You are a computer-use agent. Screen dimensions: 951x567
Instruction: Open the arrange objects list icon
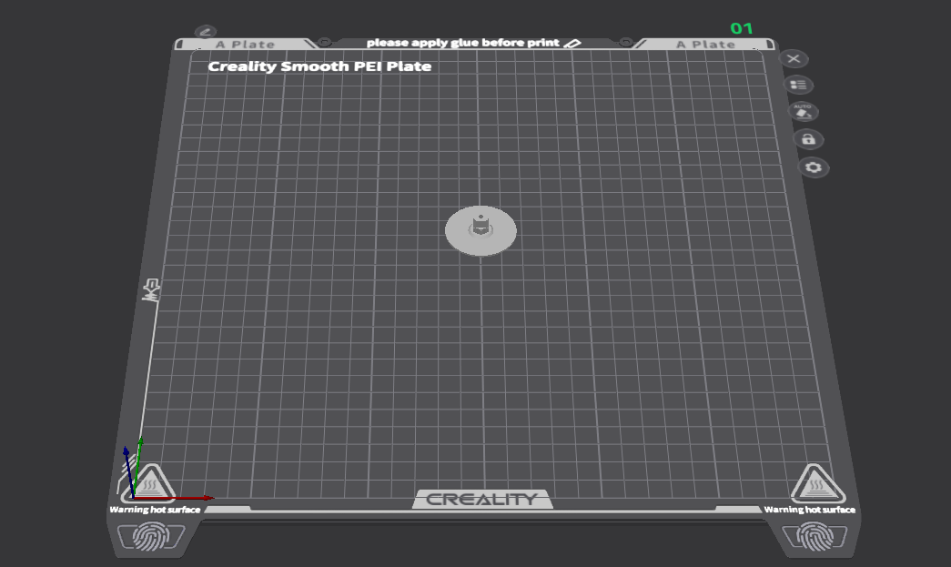coord(798,85)
